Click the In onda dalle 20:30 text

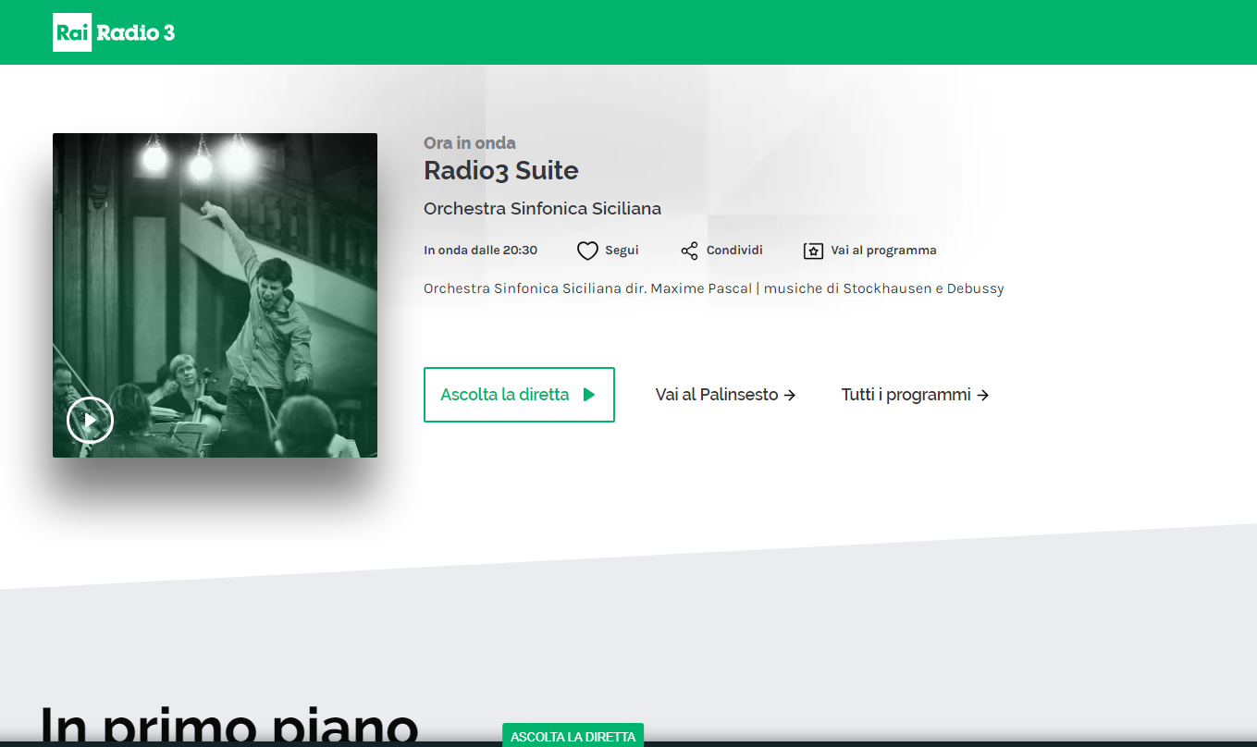(x=480, y=251)
